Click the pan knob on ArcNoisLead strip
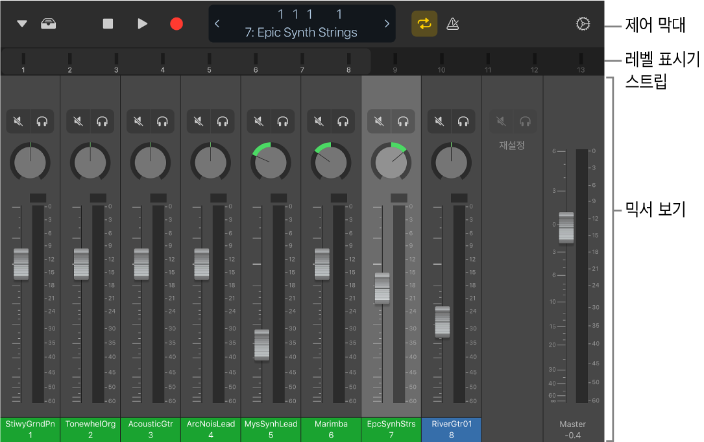This screenshot has width=704, height=442. [x=211, y=162]
